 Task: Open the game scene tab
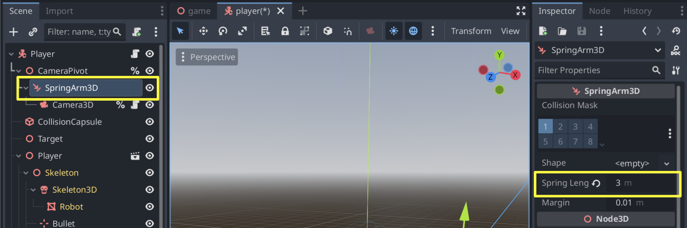click(x=194, y=11)
